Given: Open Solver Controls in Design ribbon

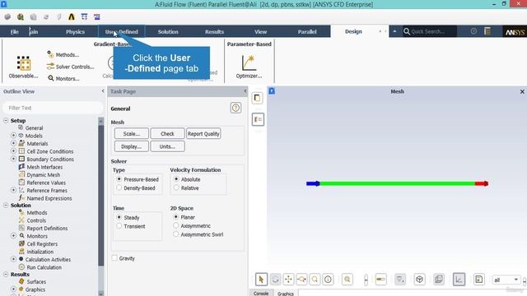Looking at the screenshot, I should point(71,67).
